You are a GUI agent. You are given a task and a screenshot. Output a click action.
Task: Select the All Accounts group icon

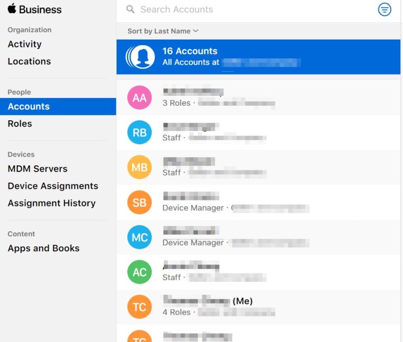pos(140,56)
